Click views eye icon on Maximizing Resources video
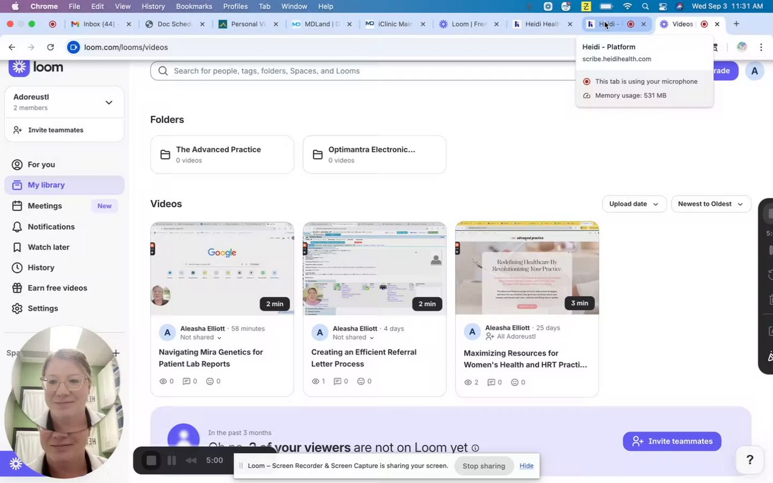Screen dimensions: 773x483 click(467, 382)
